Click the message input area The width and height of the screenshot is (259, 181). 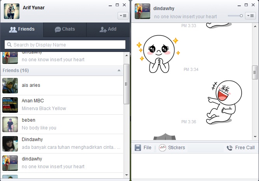(x=195, y=166)
